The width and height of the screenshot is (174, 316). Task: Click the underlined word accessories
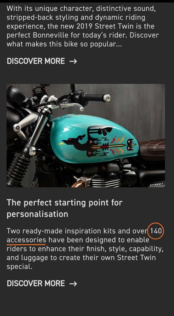click(x=26, y=240)
